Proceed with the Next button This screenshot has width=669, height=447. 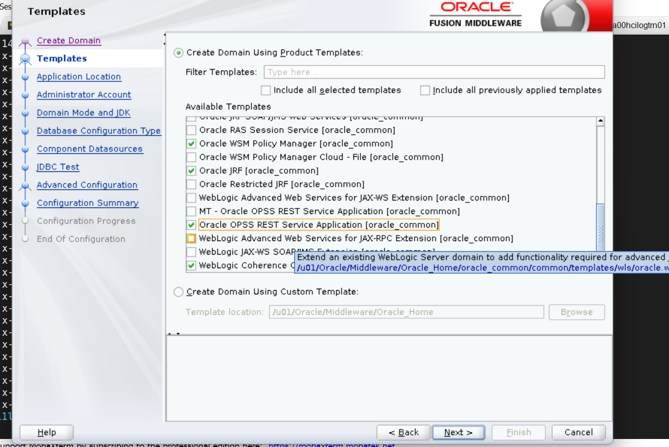coord(458,432)
